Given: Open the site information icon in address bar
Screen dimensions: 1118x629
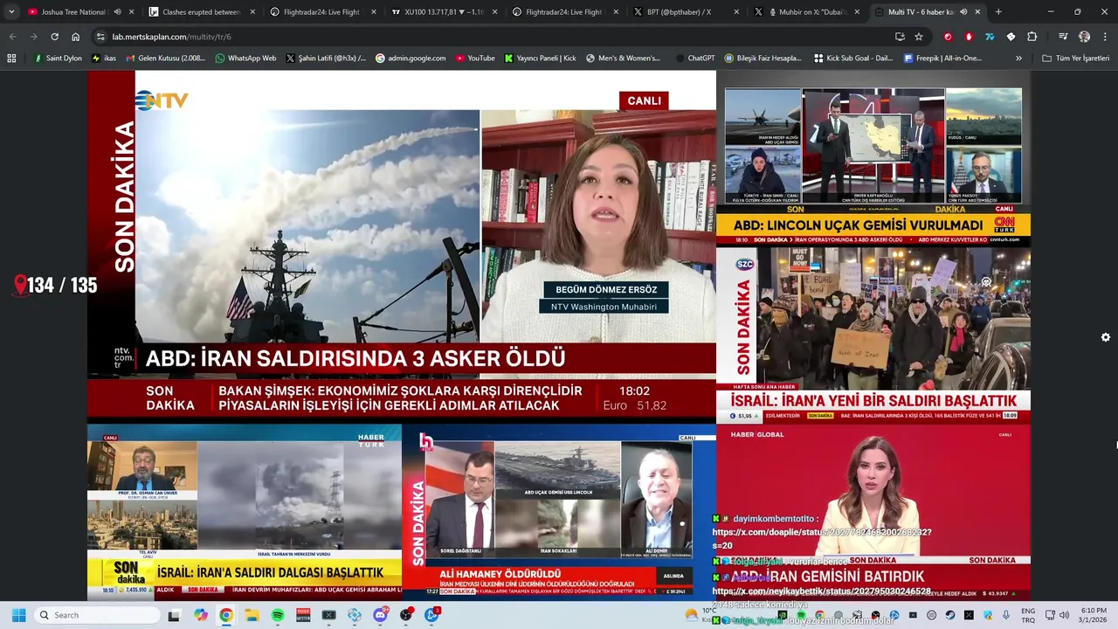Looking at the screenshot, I should click(100, 37).
